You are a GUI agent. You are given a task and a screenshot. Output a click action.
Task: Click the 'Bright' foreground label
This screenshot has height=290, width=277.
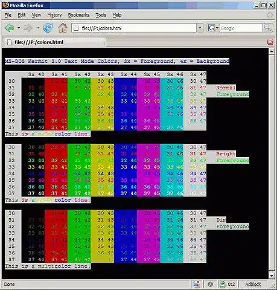click(226, 153)
